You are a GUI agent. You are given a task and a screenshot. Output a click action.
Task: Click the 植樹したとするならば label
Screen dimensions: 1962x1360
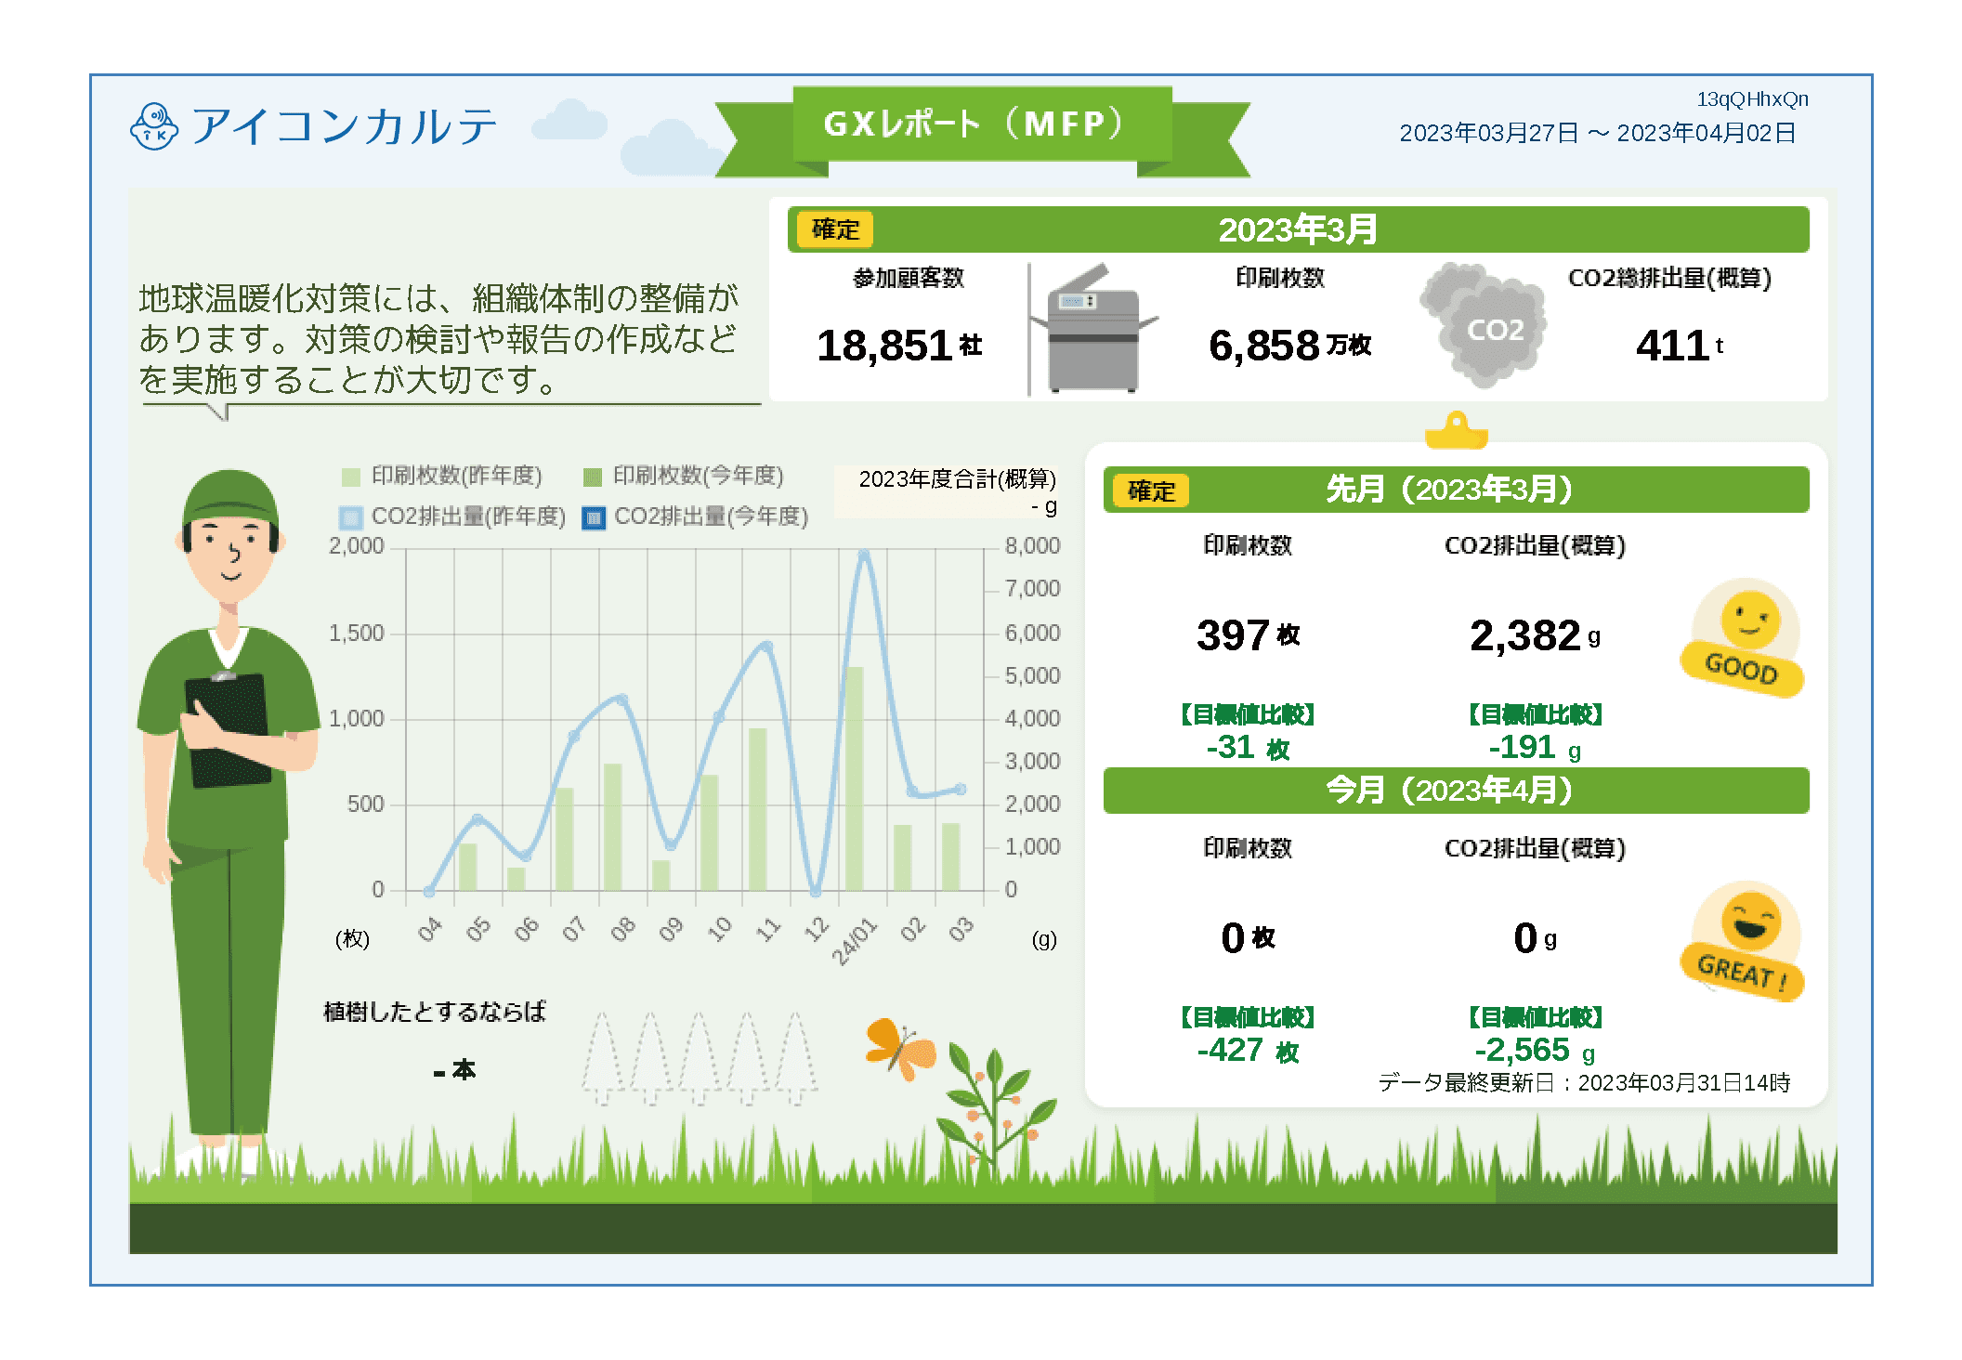[435, 1012]
